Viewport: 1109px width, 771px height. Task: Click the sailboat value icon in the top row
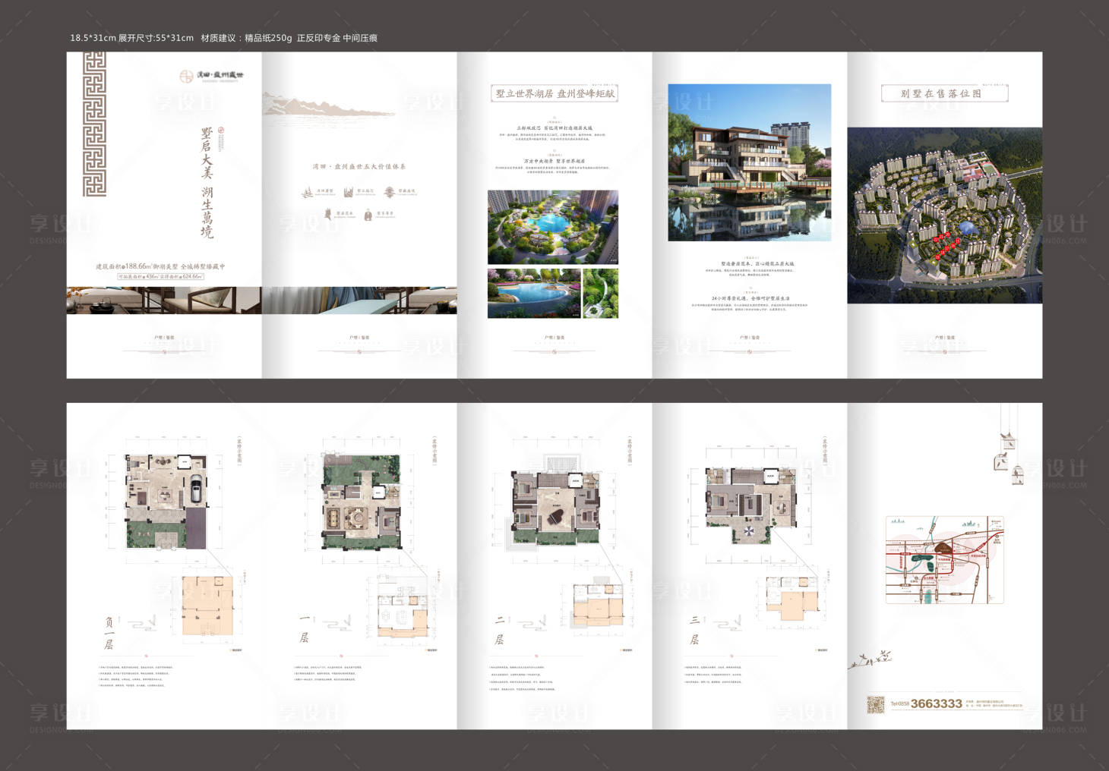[x=307, y=193]
